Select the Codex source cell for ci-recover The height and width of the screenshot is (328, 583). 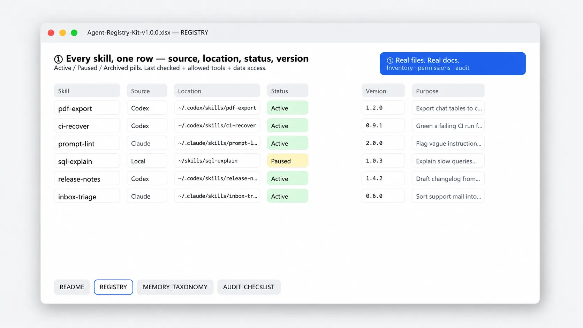147,125
